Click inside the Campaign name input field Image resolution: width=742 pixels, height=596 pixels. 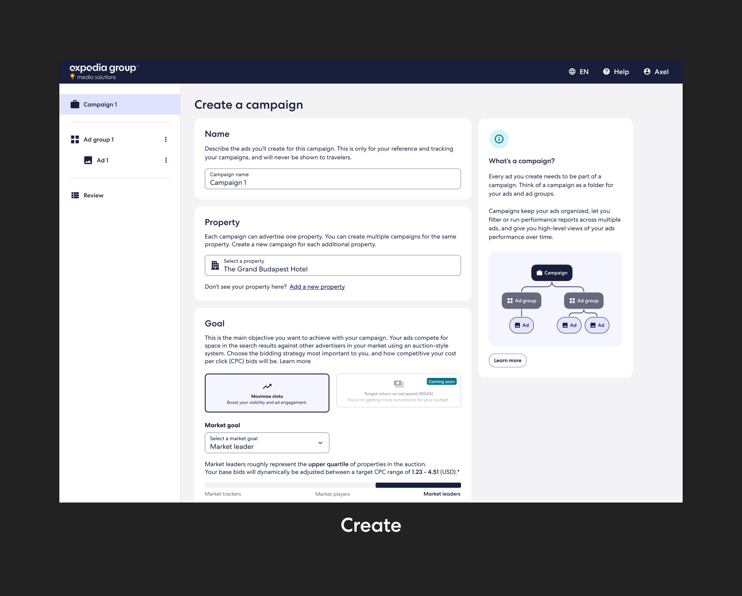(332, 179)
